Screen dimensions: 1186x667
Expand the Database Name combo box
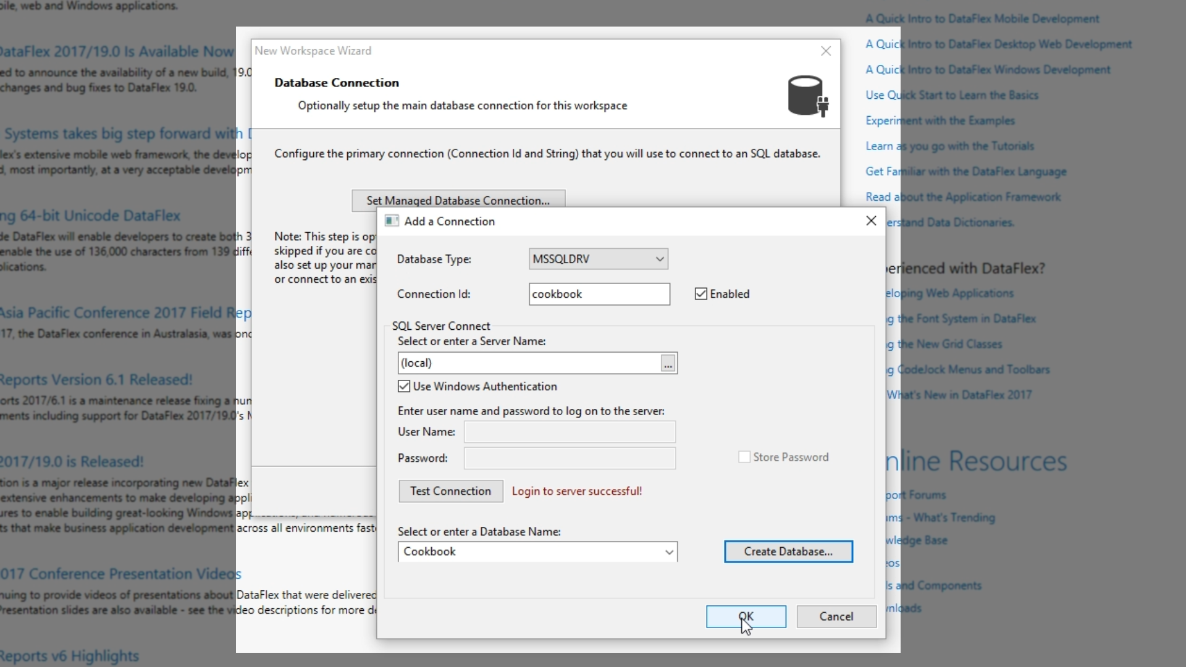[669, 552]
